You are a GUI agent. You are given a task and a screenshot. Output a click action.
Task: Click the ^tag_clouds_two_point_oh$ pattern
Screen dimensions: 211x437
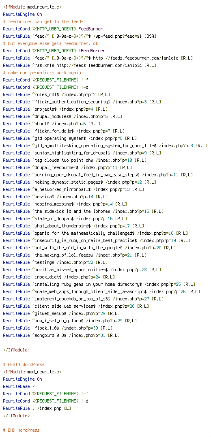click(62, 160)
